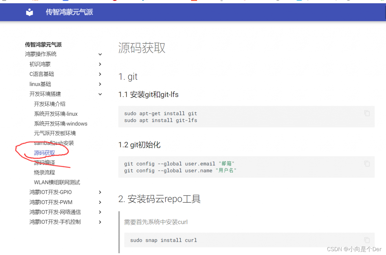Viewport: 386px width, 255px height.
Task: Click the 需要首先系统中安装curl note text
Action: (156, 222)
